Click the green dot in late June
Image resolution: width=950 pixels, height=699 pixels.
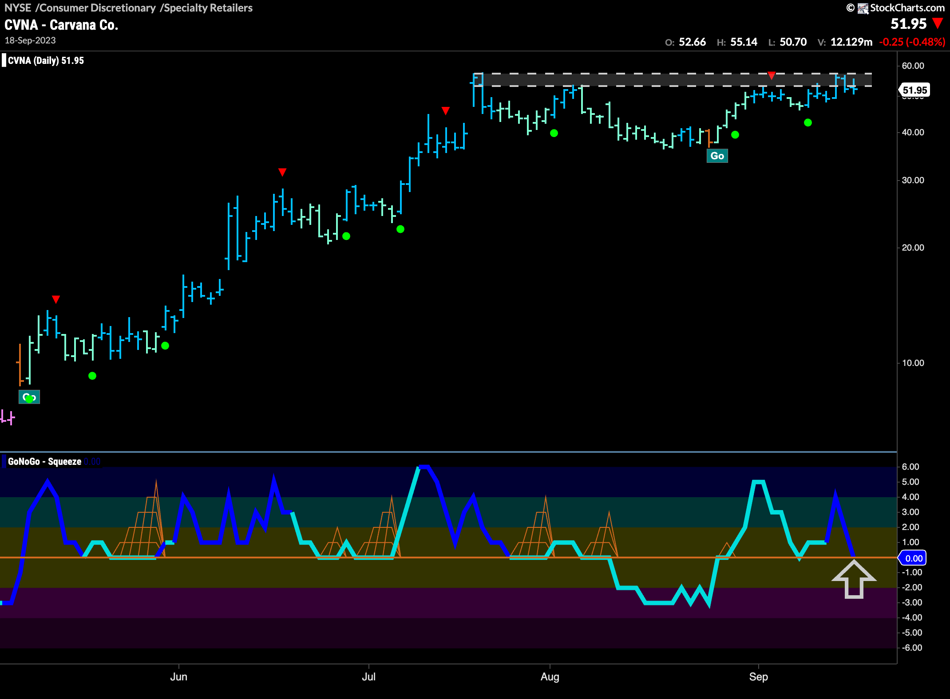346,236
